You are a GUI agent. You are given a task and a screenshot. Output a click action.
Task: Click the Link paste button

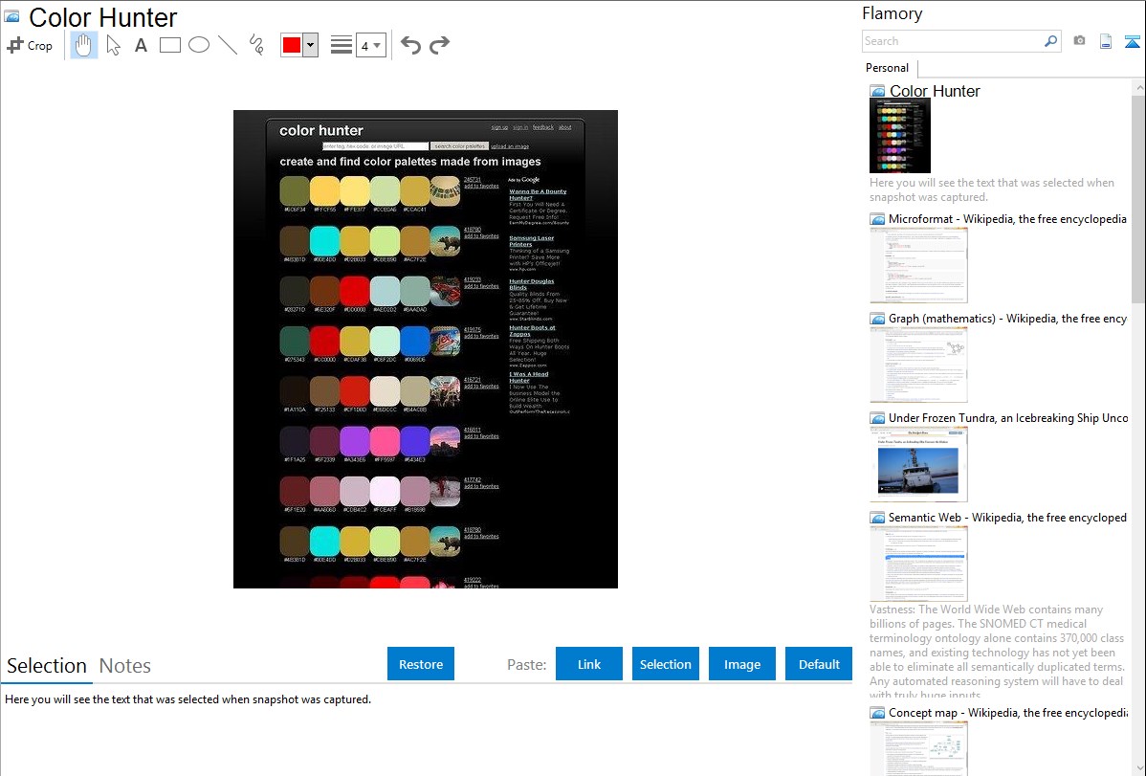click(x=589, y=664)
